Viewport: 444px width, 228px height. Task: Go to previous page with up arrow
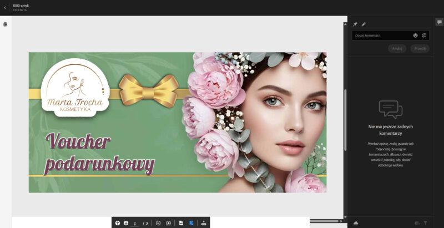118,223
